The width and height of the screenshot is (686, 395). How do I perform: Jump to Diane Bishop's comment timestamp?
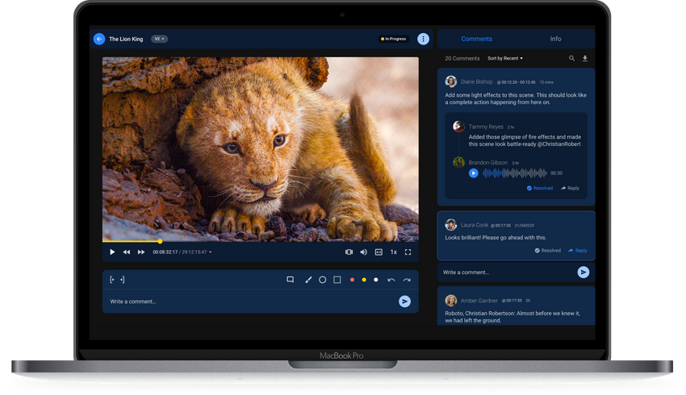(x=517, y=82)
